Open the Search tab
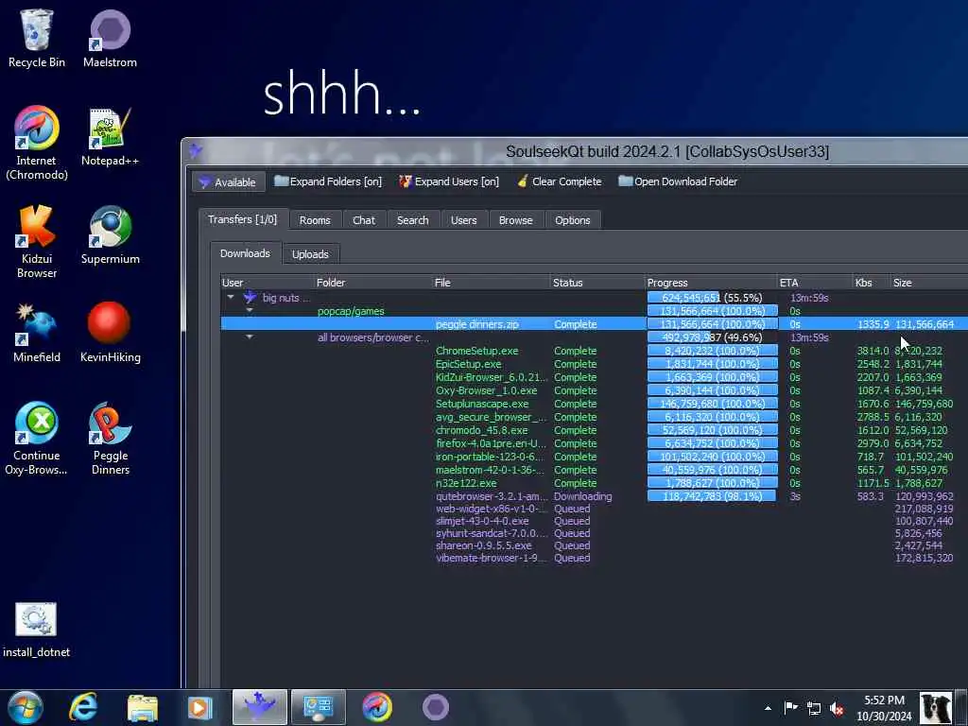This screenshot has width=968, height=726. [412, 220]
